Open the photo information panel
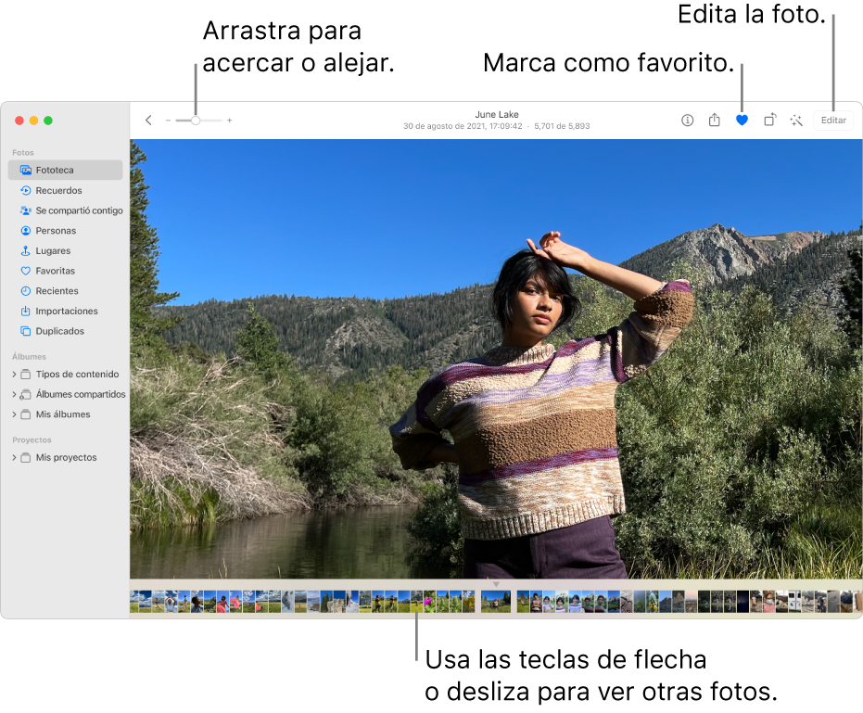 click(687, 121)
